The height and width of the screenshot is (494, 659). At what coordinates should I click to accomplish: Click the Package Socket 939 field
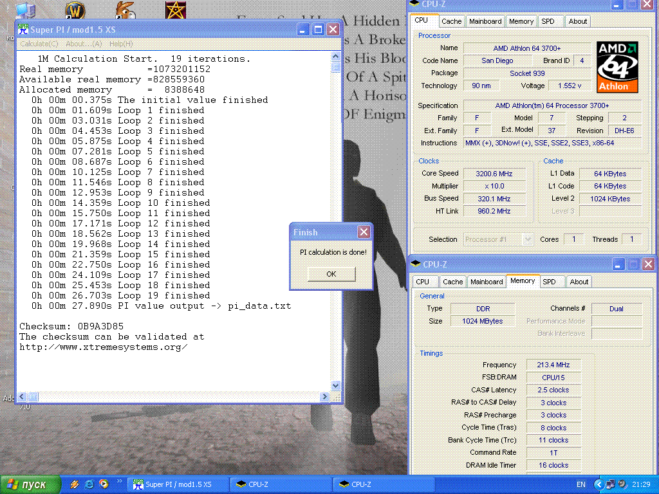(x=526, y=73)
